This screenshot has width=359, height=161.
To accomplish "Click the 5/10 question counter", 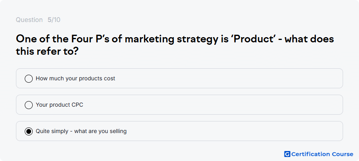I will tap(54, 20).
